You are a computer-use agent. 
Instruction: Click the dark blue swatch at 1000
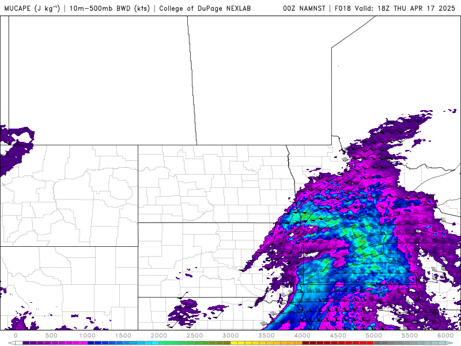[x=91, y=343]
